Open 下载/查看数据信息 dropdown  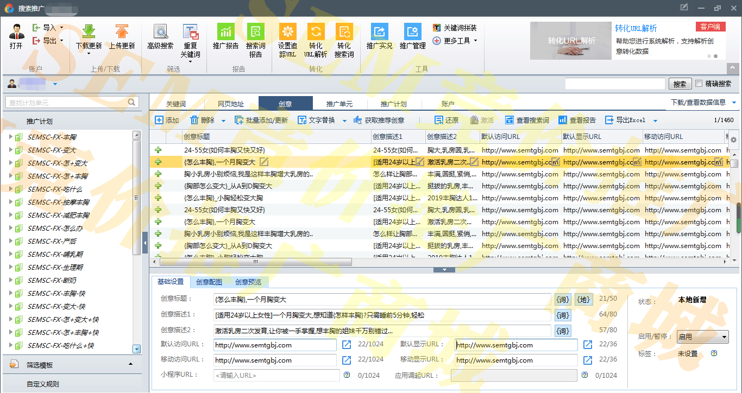(703, 102)
